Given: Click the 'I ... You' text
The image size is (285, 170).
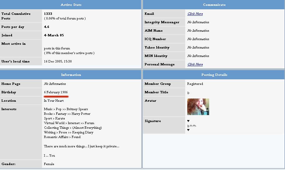Looking at the screenshot, I should point(49,155).
